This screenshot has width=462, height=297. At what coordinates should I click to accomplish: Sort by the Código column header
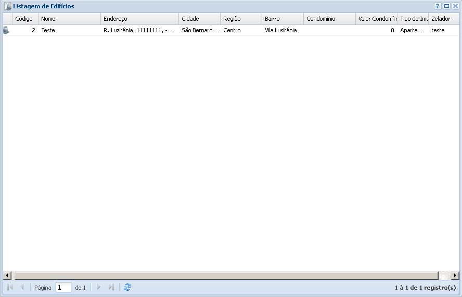click(x=24, y=19)
